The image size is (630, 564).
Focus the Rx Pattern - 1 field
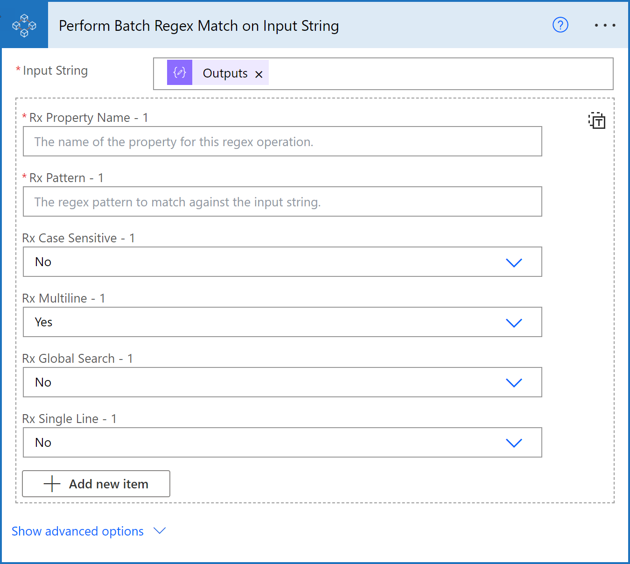282,202
